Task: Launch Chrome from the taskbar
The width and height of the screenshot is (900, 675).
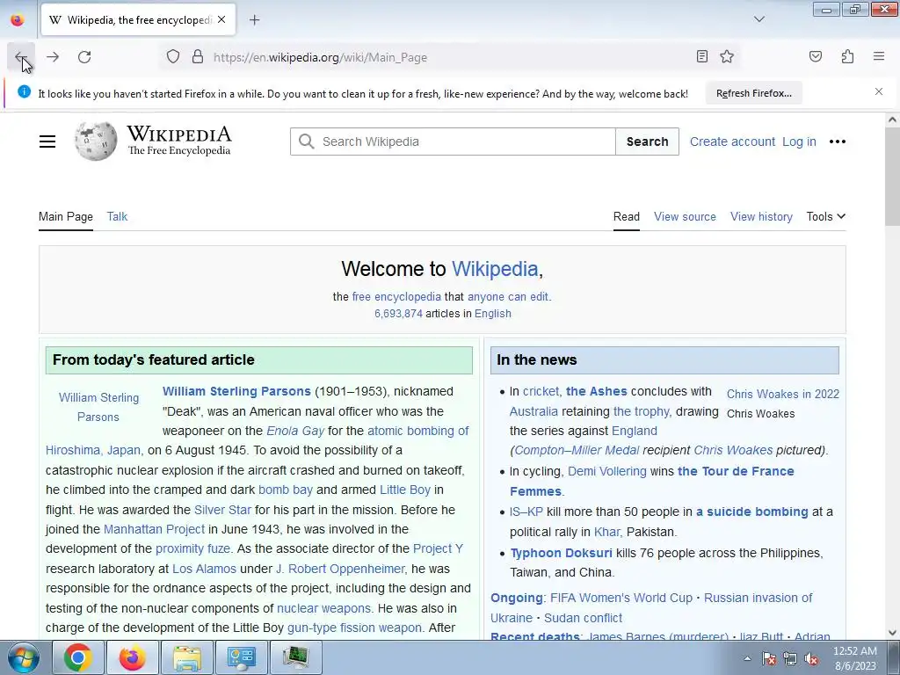Action: coord(78,657)
